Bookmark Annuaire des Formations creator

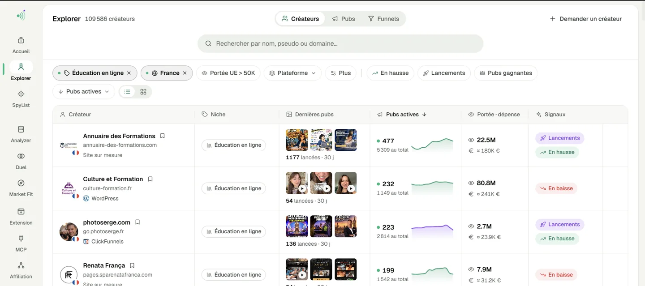(x=163, y=136)
